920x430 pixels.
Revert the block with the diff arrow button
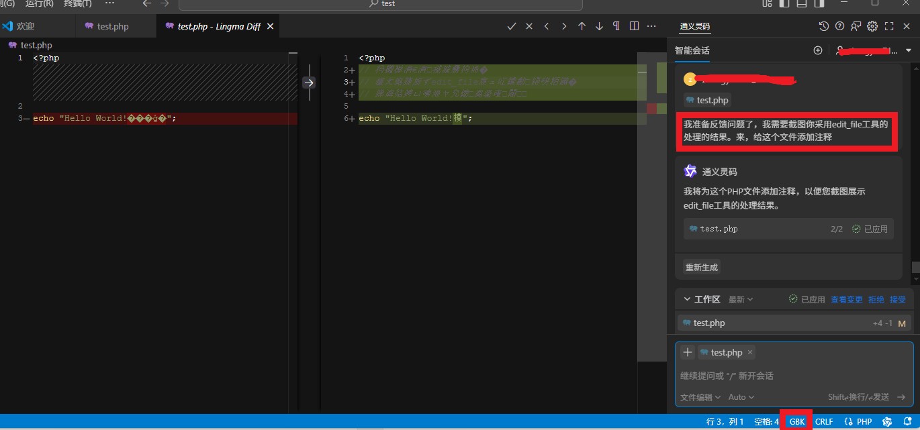[x=309, y=83]
